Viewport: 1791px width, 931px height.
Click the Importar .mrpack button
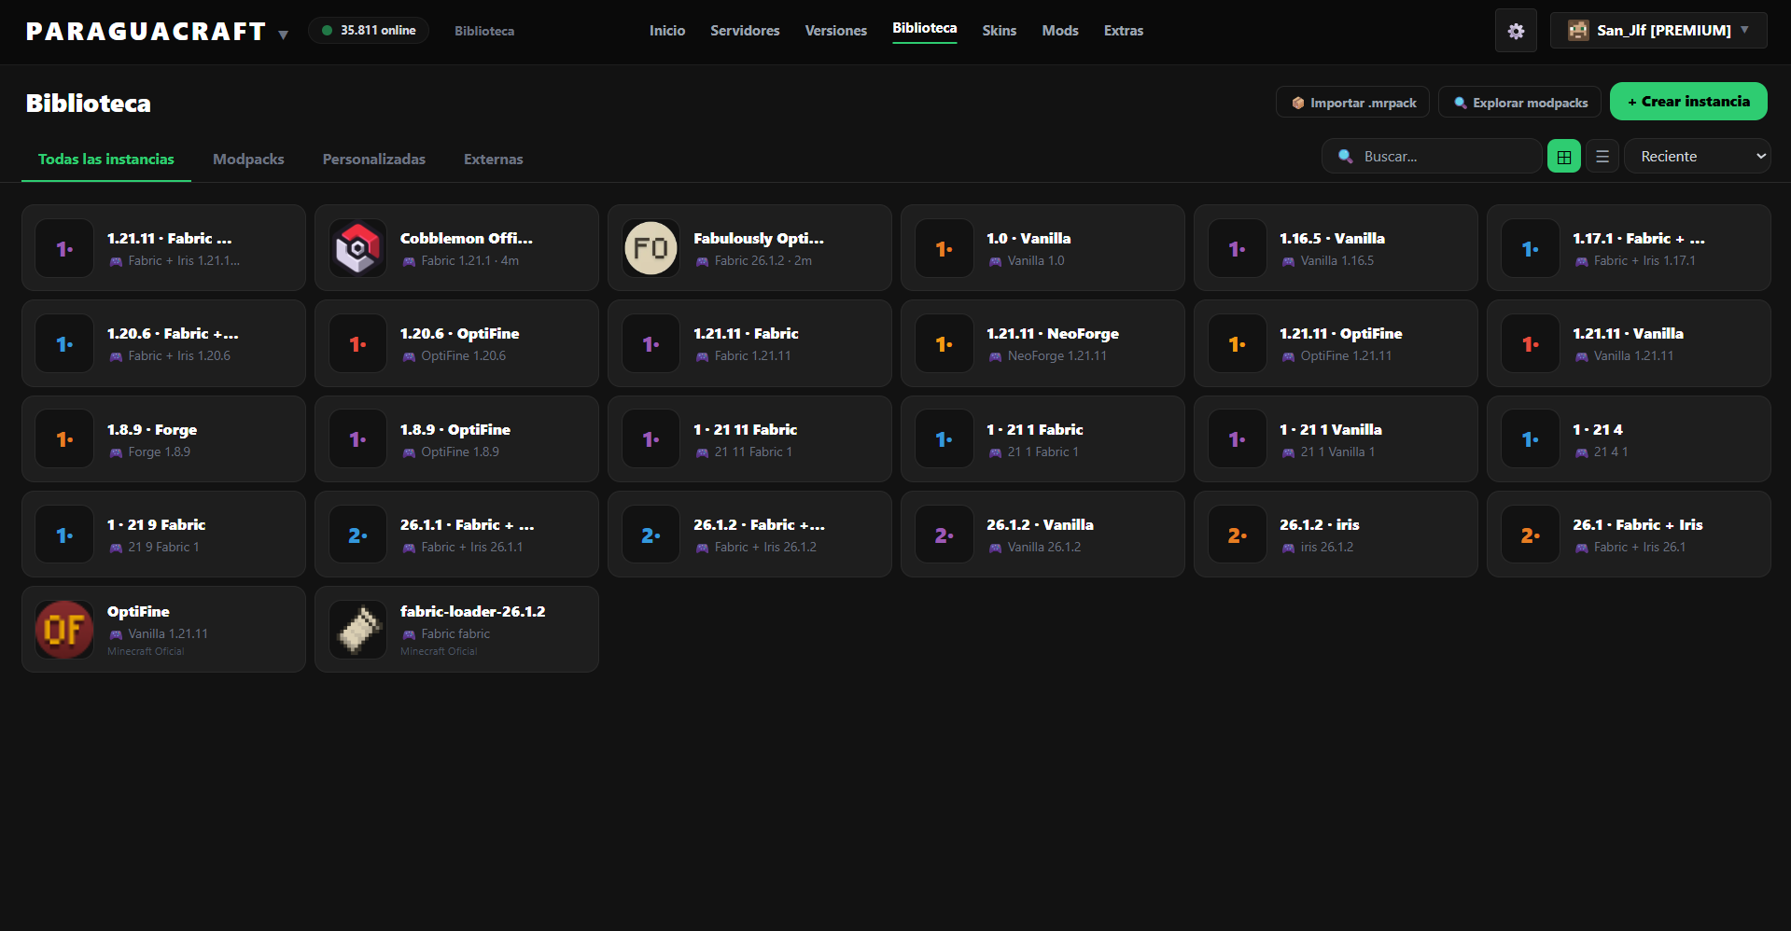point(1353,103)
